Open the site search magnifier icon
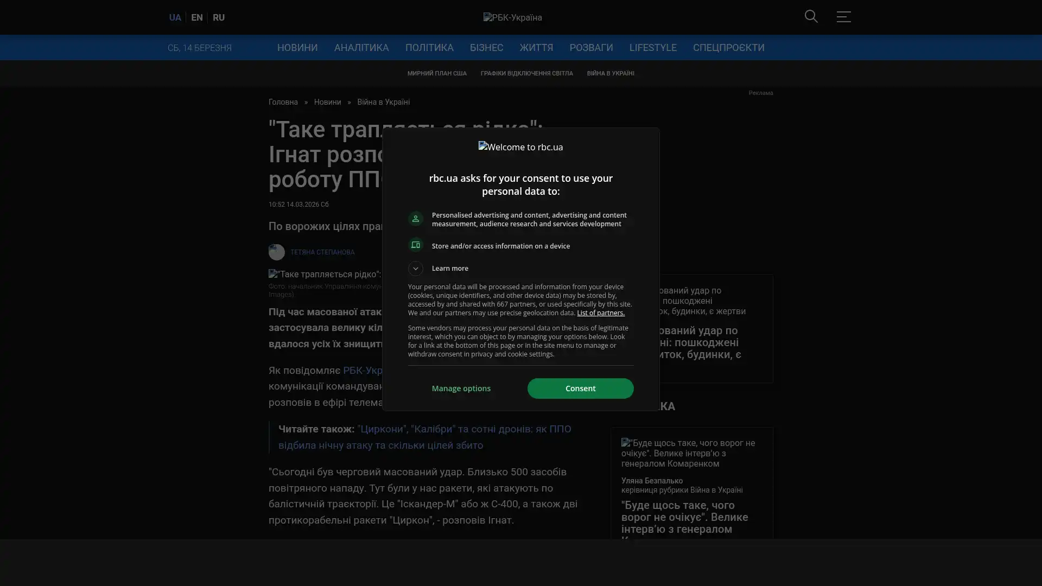 click(x=811, y=17)
